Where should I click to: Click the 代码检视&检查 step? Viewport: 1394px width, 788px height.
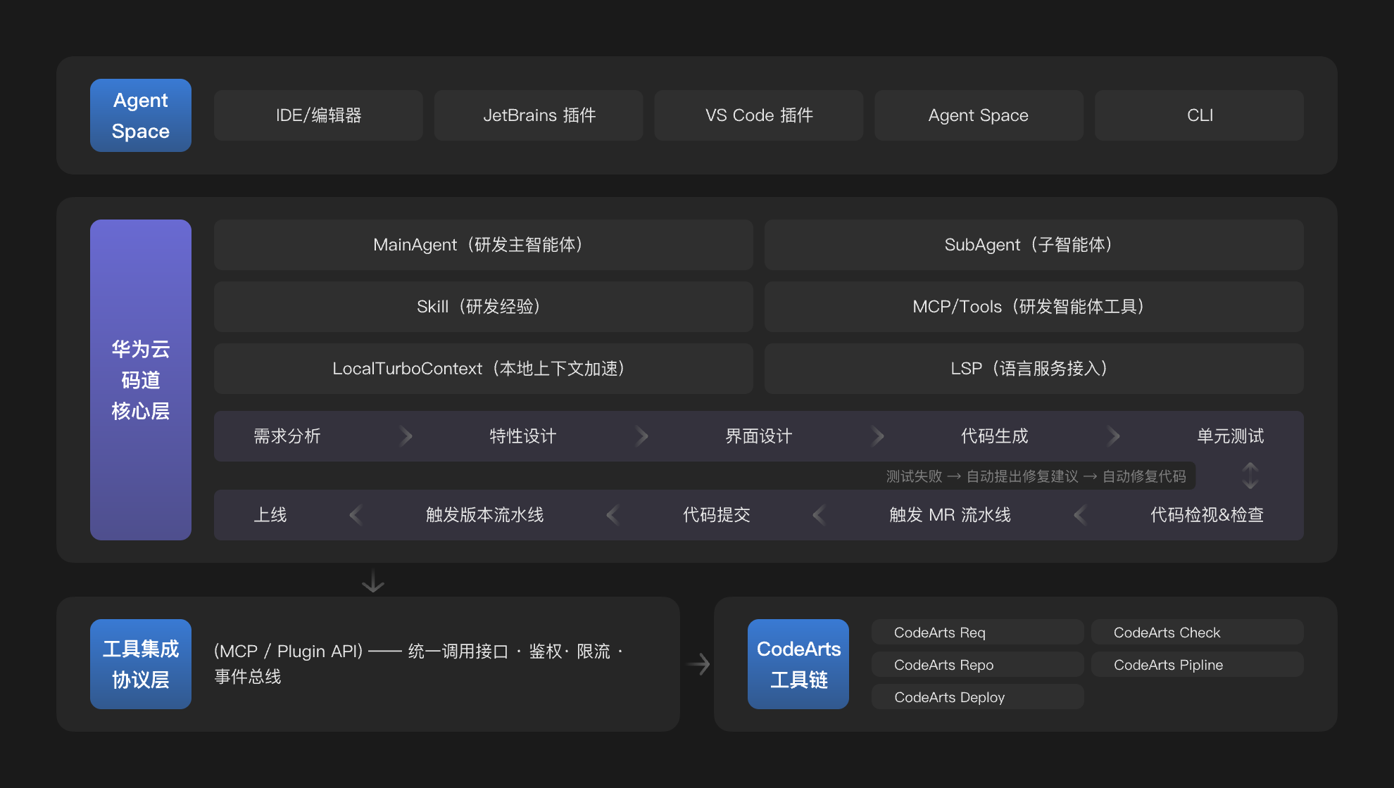[1207, 515]
